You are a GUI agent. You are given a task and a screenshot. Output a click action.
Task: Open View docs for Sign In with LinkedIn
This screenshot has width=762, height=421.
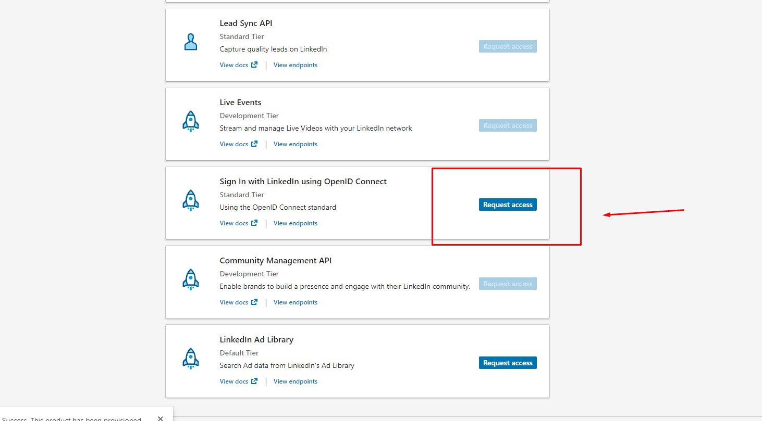pos(239,223)
